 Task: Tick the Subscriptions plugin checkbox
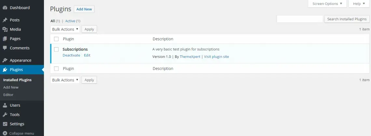click(56, 49)
